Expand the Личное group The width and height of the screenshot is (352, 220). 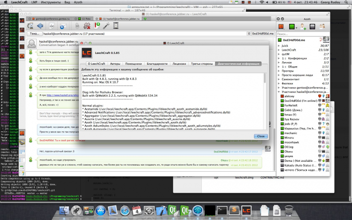pos(279,62)
